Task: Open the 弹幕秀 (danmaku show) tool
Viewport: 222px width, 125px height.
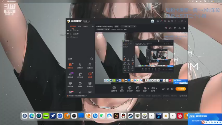Action: pyautogui.click(x=80, y=84)
